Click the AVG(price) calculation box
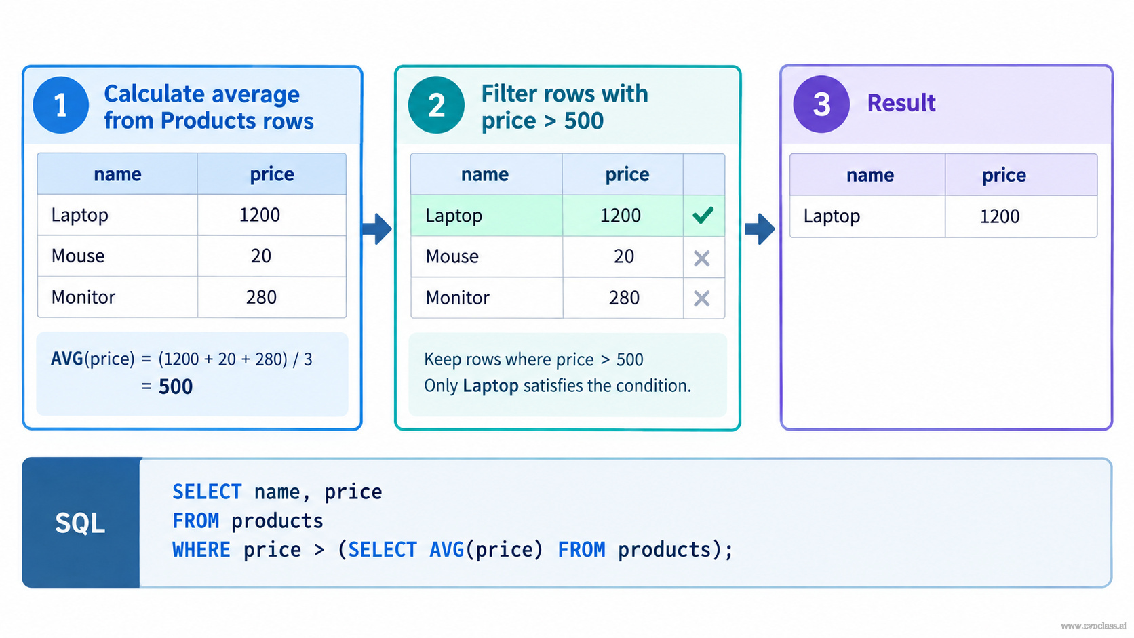The height and width of the screenshot is (638, 1134). point(192,374)
